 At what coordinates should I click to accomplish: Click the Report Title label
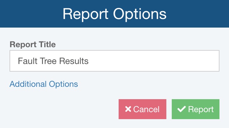33,44
